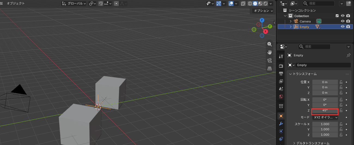Disable render for Empty using its camera icon
Image resolution: width=354 pixels, height=145 pixels.
348,27
